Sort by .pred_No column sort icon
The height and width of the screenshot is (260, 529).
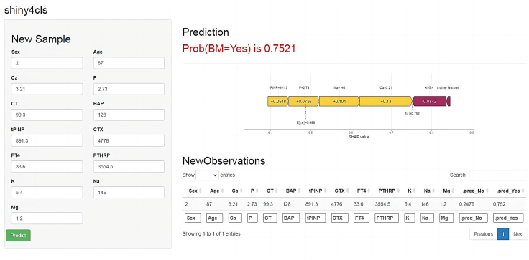click(487, 191)
